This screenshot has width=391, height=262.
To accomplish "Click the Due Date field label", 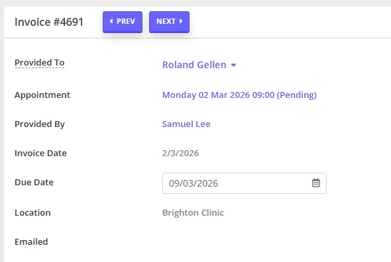I will click(x=34, y=183).
